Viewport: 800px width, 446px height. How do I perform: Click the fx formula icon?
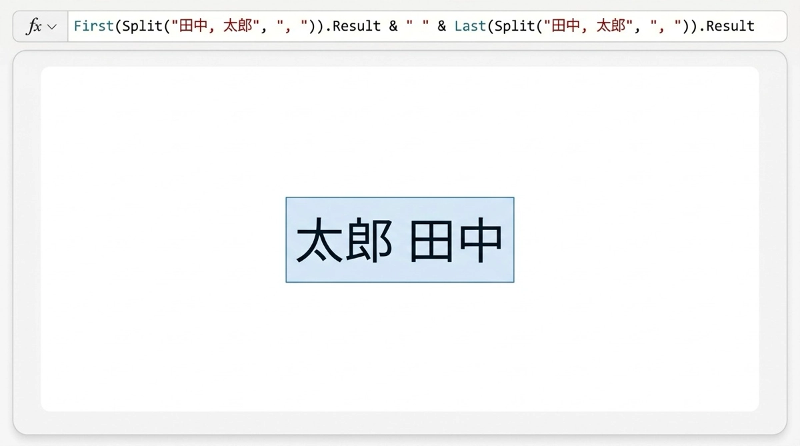[x=34, y=27]
